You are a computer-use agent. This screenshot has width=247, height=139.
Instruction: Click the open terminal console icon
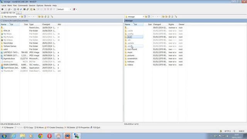point(24,9)
